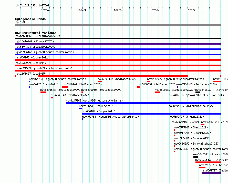Viewport: 228px width, 183px height.
Task: Click the red bar under nsv3207711
Action: pyautogui.click(x=202, y=168)
